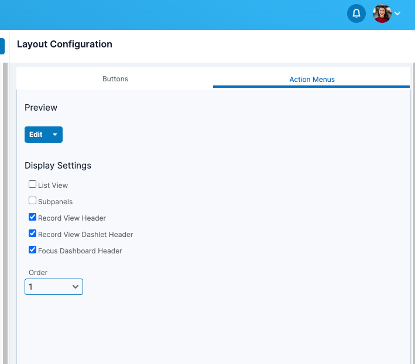Click the Layout Configuration title
415x364 pixels.
(64, 44)
